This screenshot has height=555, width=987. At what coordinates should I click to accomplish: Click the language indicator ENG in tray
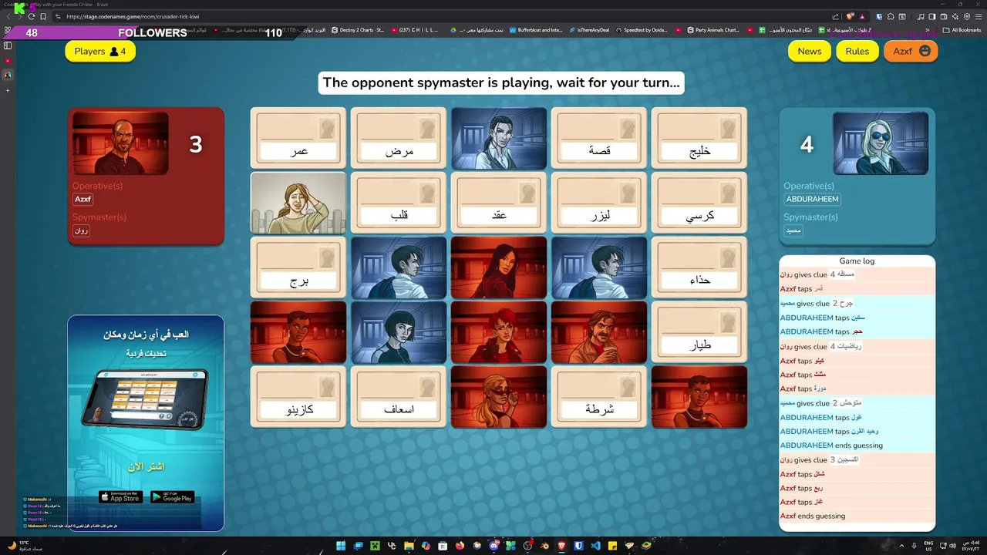click(928, 545)
